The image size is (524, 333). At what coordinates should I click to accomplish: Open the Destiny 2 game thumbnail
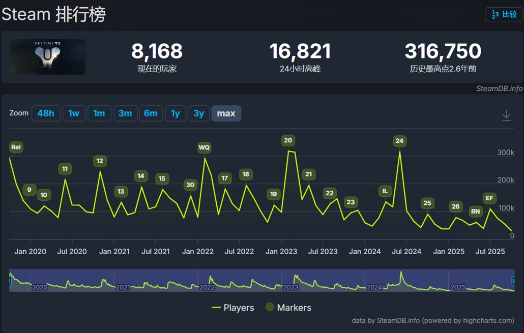pos(48,57)
